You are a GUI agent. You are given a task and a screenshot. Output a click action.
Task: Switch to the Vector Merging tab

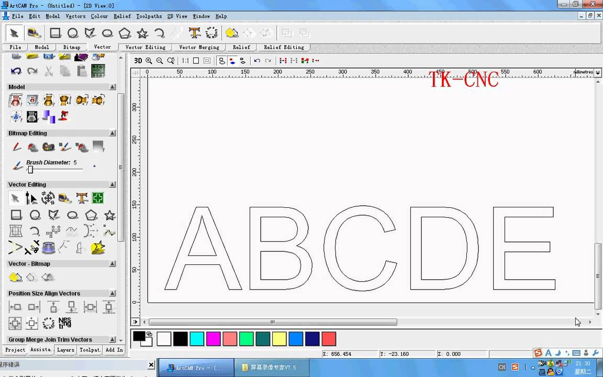point(199,47)
